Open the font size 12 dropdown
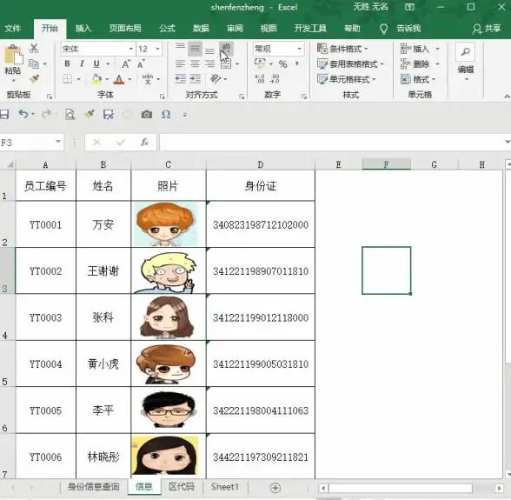 click(158, 49)
